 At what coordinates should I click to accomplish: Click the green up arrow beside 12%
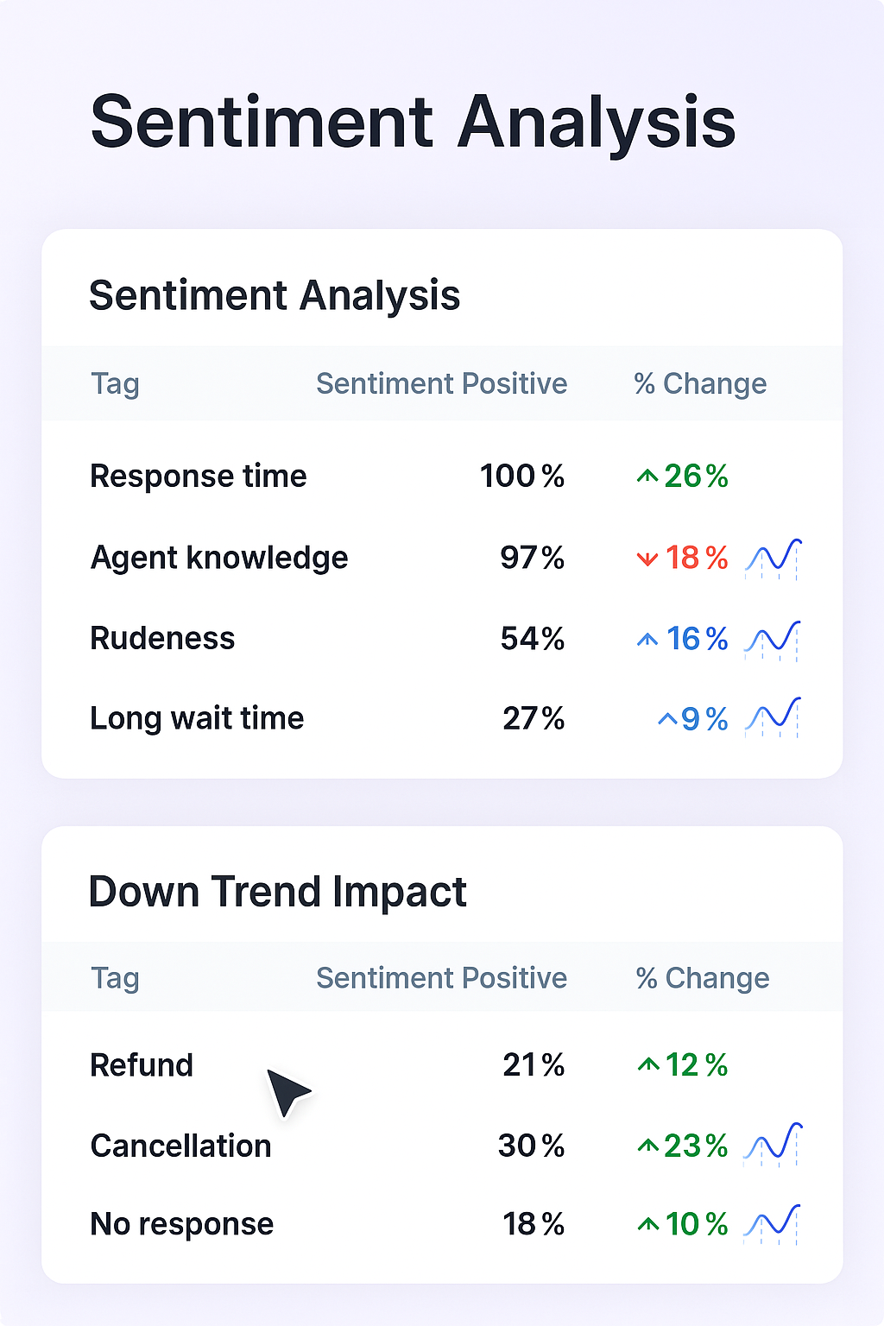(647, 1066)
